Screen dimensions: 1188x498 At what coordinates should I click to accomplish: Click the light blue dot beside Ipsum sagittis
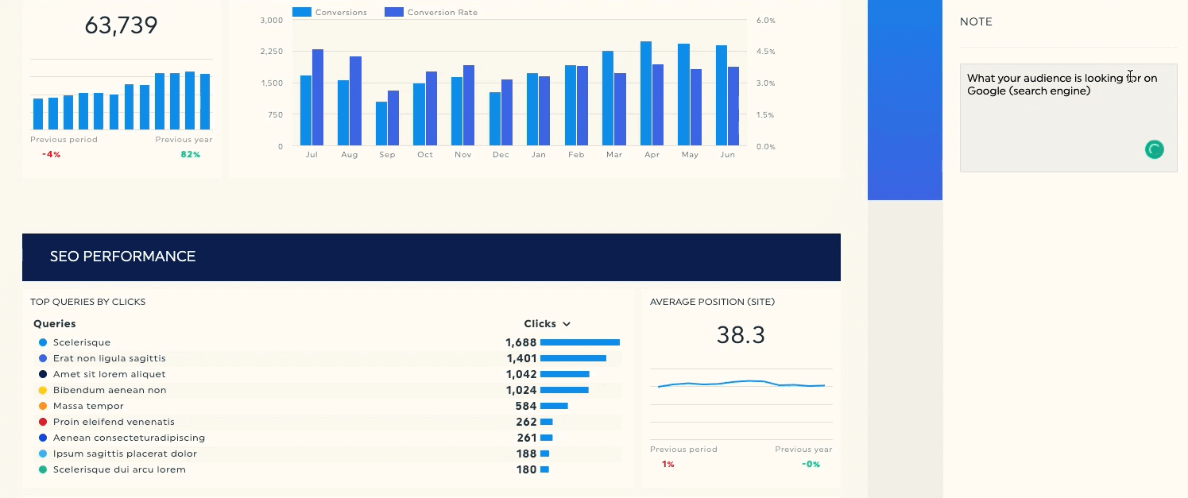coord(42,454)
